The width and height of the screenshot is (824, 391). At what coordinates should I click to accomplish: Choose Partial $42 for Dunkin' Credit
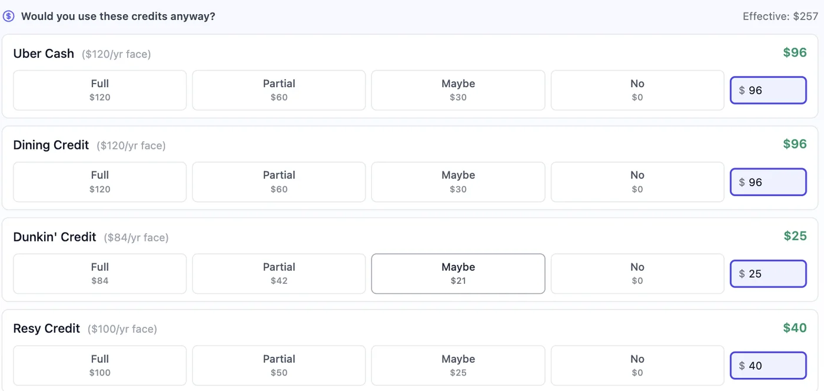coord(279,274)
